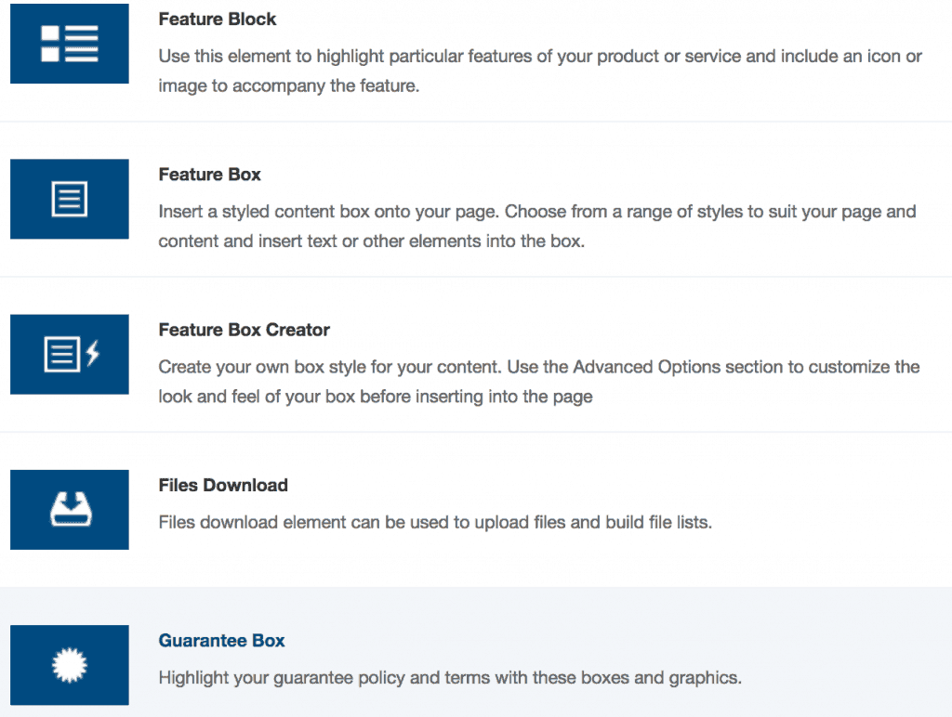The image size is (952, 717).
Task: Open the Feature Box Creator icon tile
Action: [x=70, y=354]
